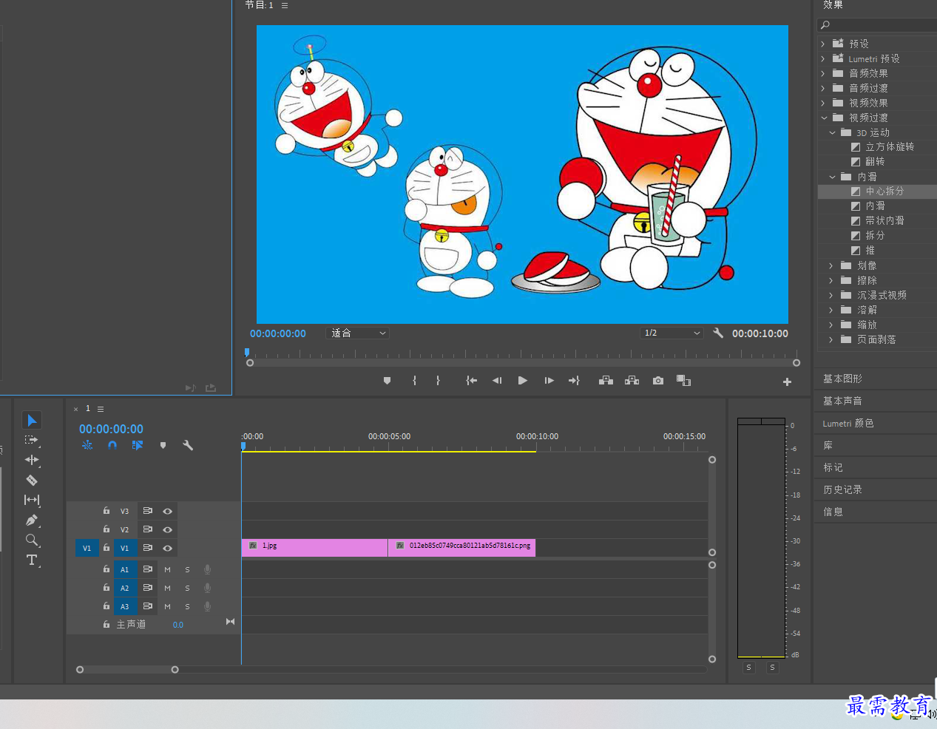Open program monitor settings wrench
The image size is (937, 729).
click(718, 333)
